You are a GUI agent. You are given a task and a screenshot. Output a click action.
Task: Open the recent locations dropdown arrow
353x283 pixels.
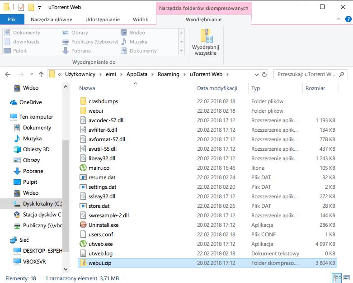pos(32,74)
